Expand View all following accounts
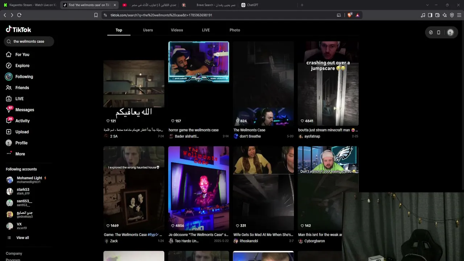464x261 pixels. click(22, 238)
